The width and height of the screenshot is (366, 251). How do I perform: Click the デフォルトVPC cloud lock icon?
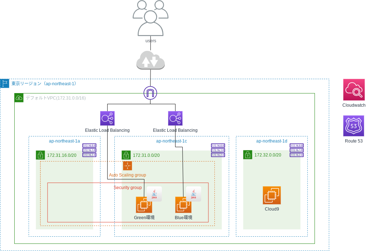coord(19,98)
